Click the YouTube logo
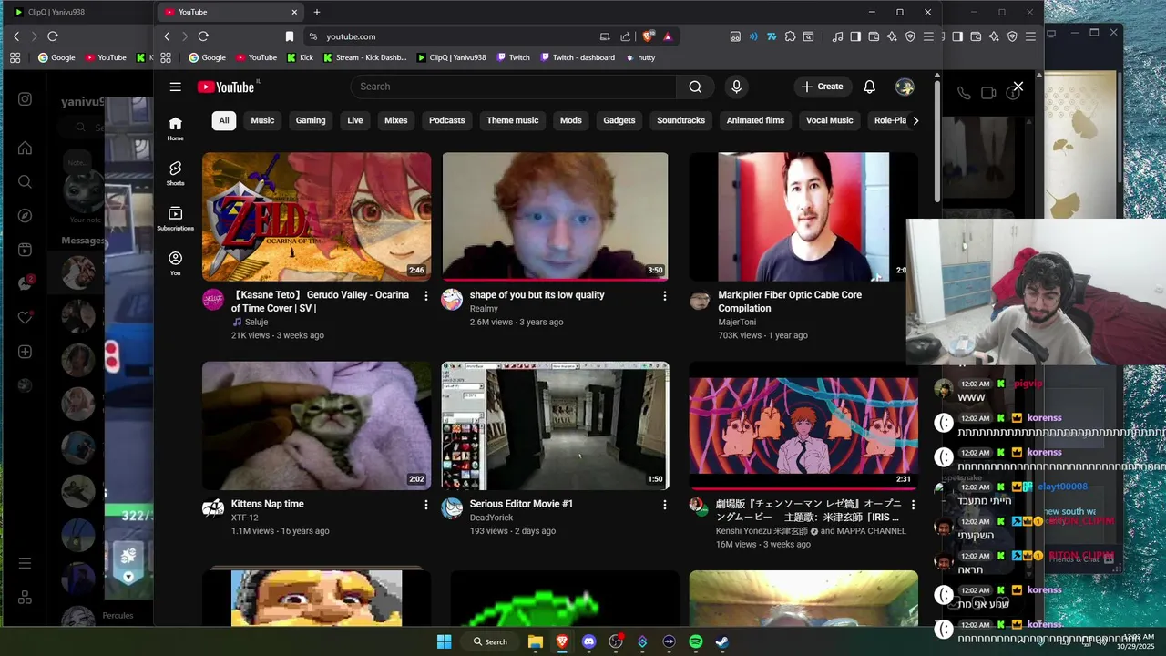Image resolution: width=1166 pixels, height=656 pixels. coord(226,87)
